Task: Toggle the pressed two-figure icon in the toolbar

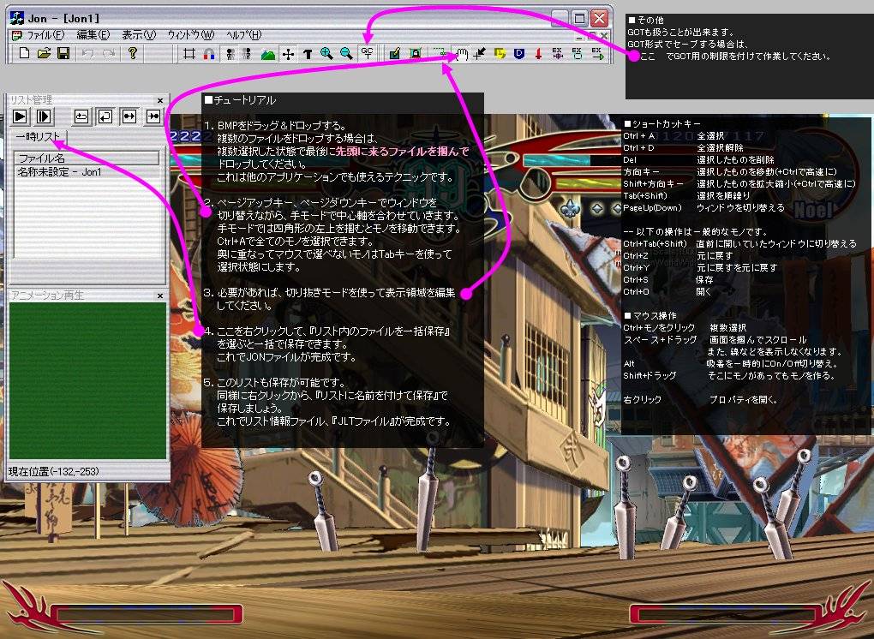Action: 229,53
